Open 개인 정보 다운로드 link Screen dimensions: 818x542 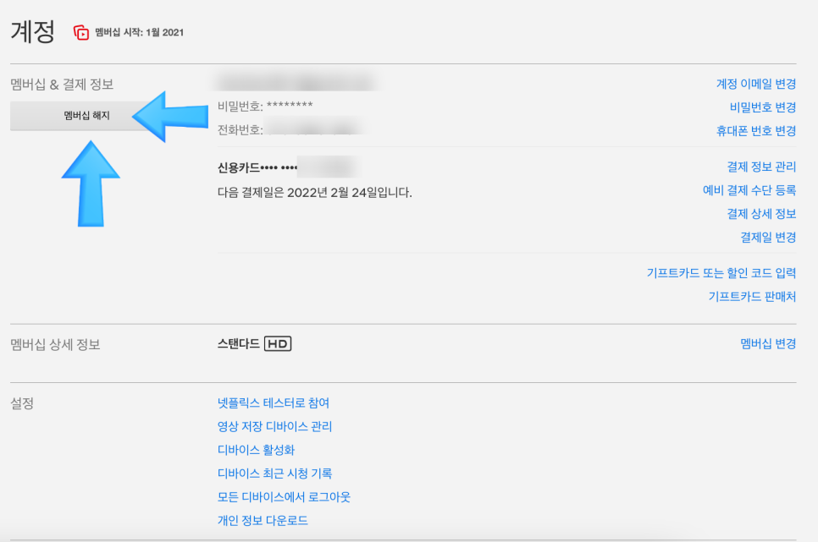[263, 520]
